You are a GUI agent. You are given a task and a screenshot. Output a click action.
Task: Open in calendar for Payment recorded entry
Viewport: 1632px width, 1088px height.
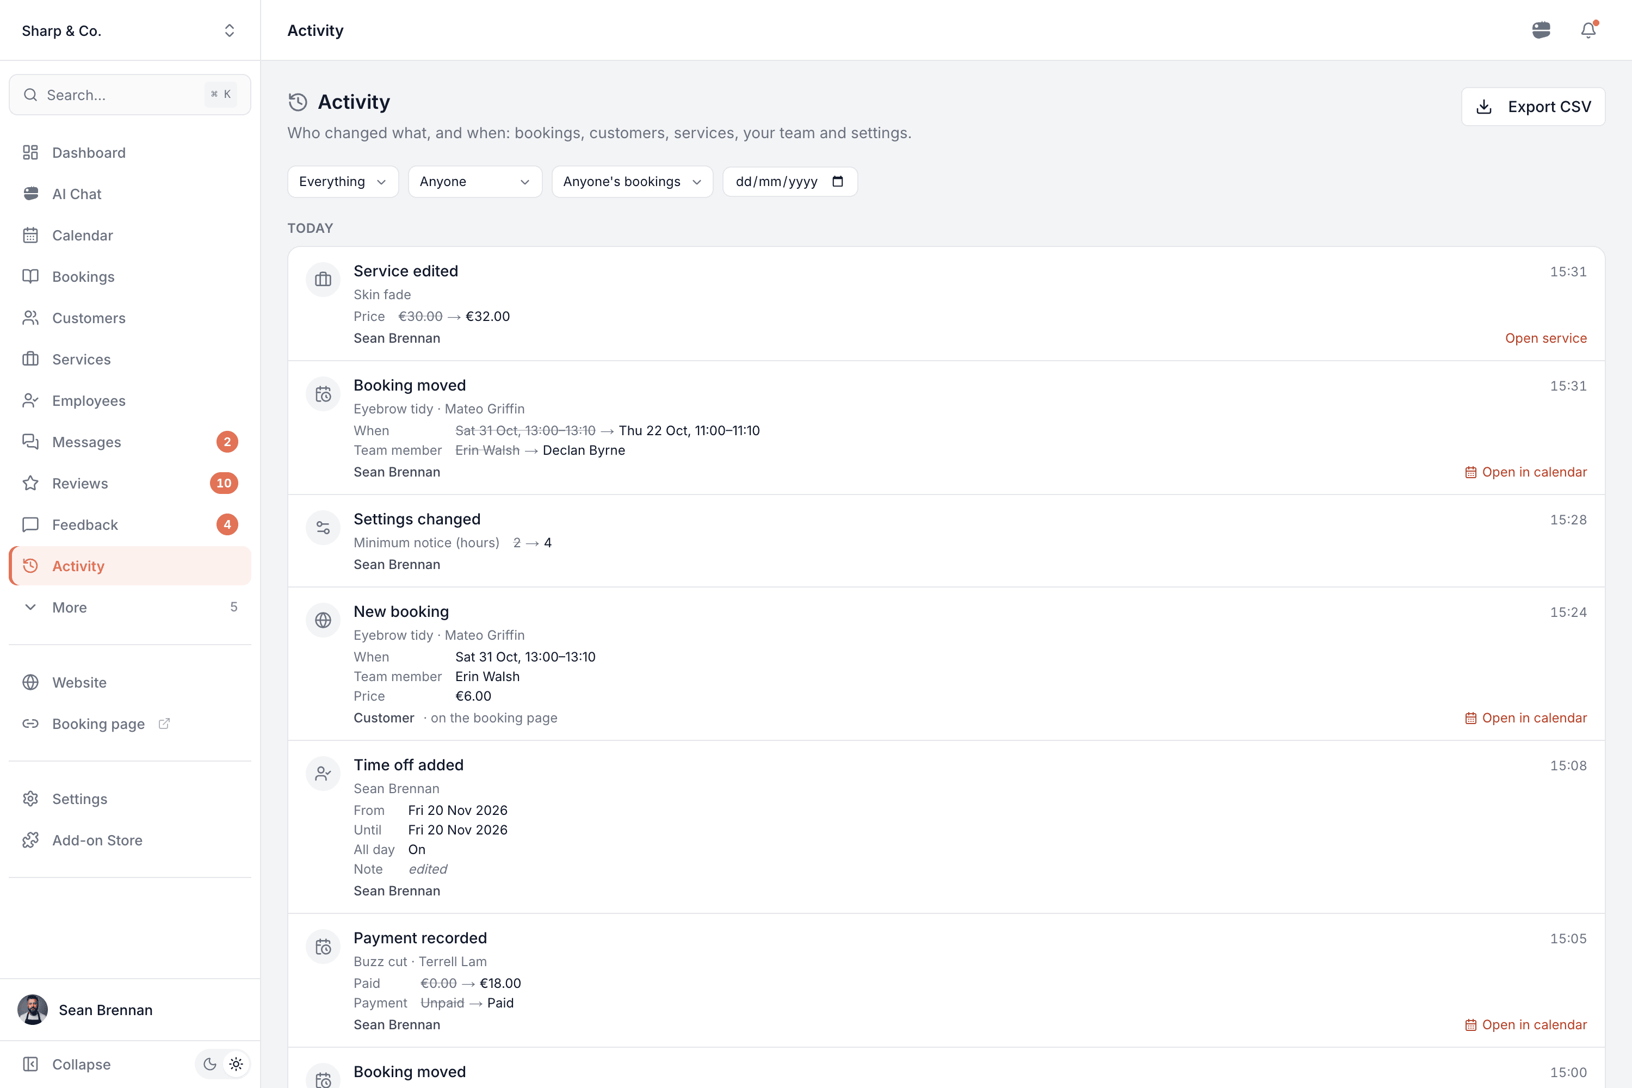click(x=1525, y=1025)
